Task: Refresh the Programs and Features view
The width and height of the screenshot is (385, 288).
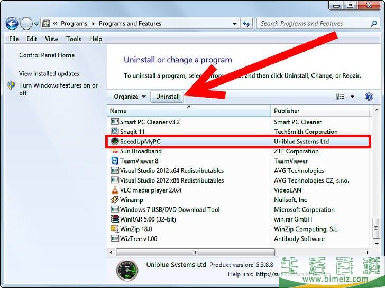Action: click(x=246, y=24)
